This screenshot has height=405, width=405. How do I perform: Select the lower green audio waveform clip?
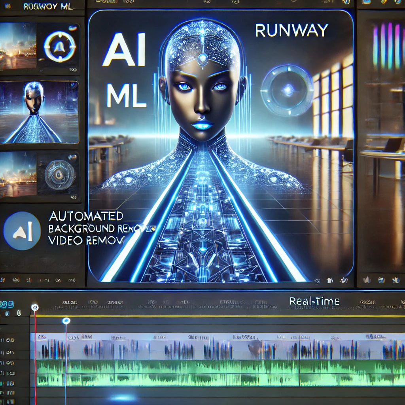coord(220,380)
